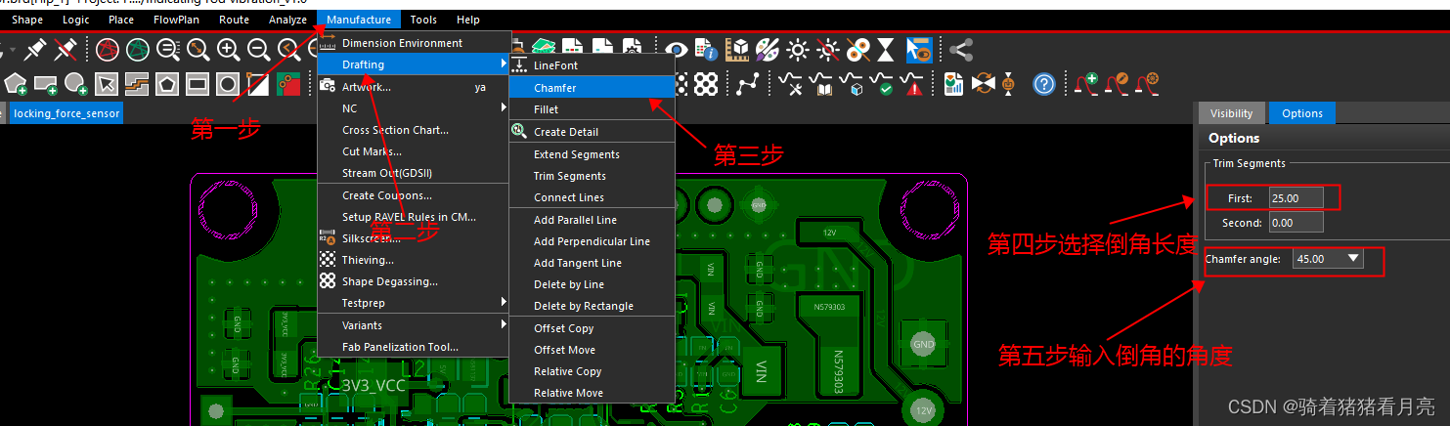Click the red alert waveform check icon
The image size is (1450, 426).
click(x=913, y=84)
